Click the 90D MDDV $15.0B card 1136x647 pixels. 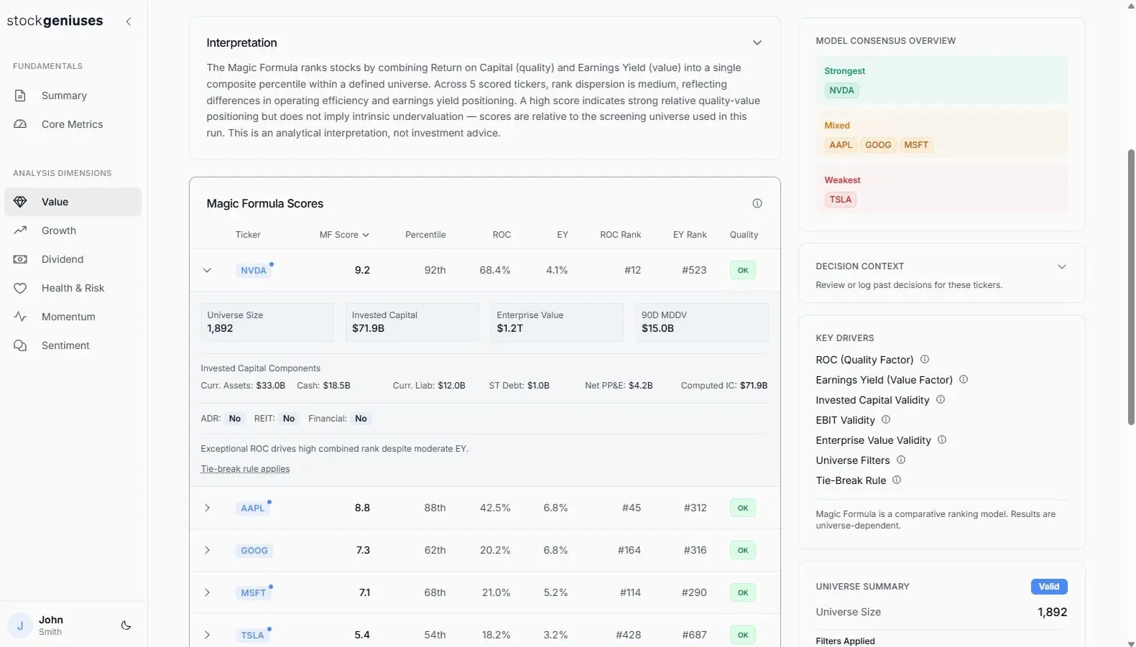(x=701, y=322)
